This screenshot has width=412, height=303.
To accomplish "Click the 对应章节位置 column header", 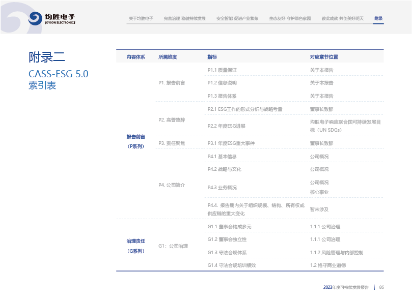I will point(324,57).
